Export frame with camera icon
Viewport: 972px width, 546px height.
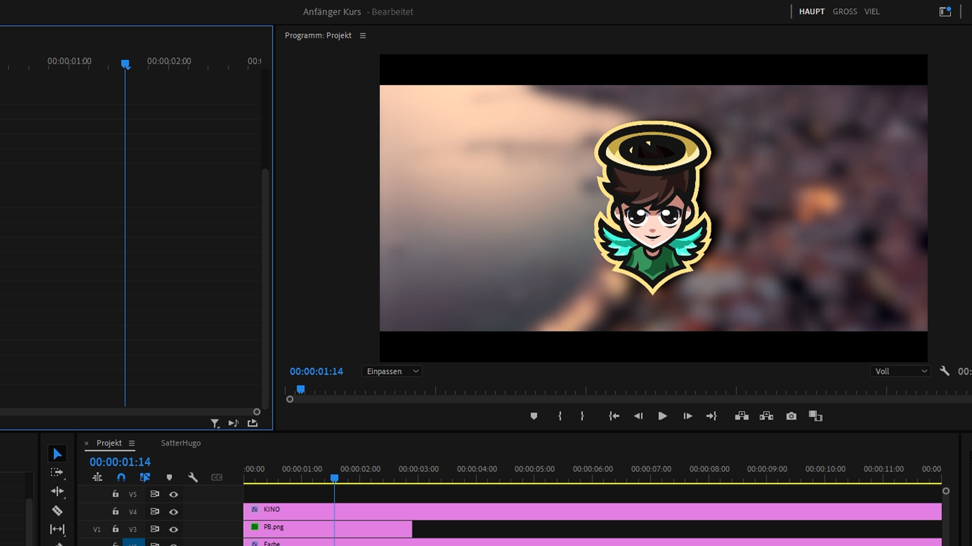tap(791, 416)
